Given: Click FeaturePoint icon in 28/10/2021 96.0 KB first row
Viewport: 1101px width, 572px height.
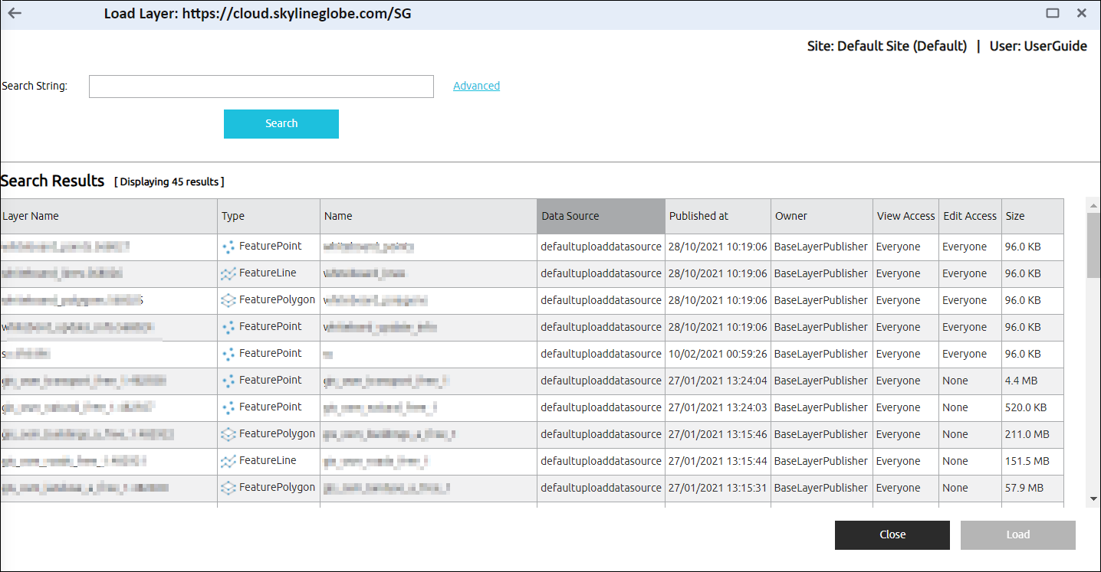Looking at the screenshot, I should (x=228, y=247).
